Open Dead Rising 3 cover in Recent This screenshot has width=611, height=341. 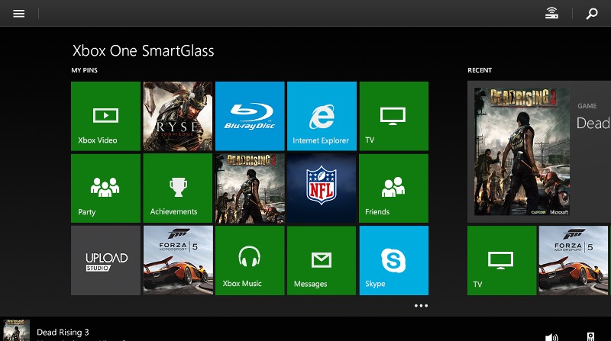(522, 151)
